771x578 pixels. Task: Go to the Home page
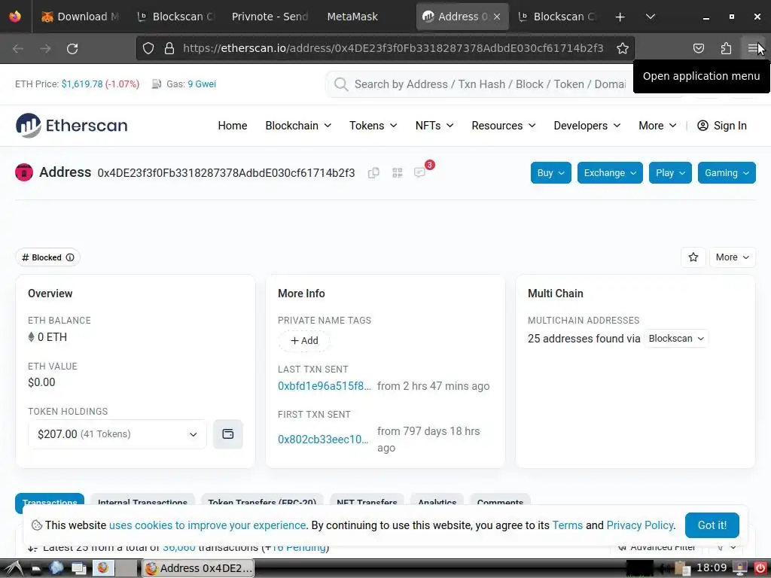point(233,126)
